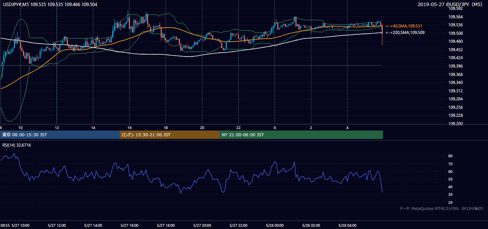
Task: Click RSI axis level 70
Action: click(451, 164)
